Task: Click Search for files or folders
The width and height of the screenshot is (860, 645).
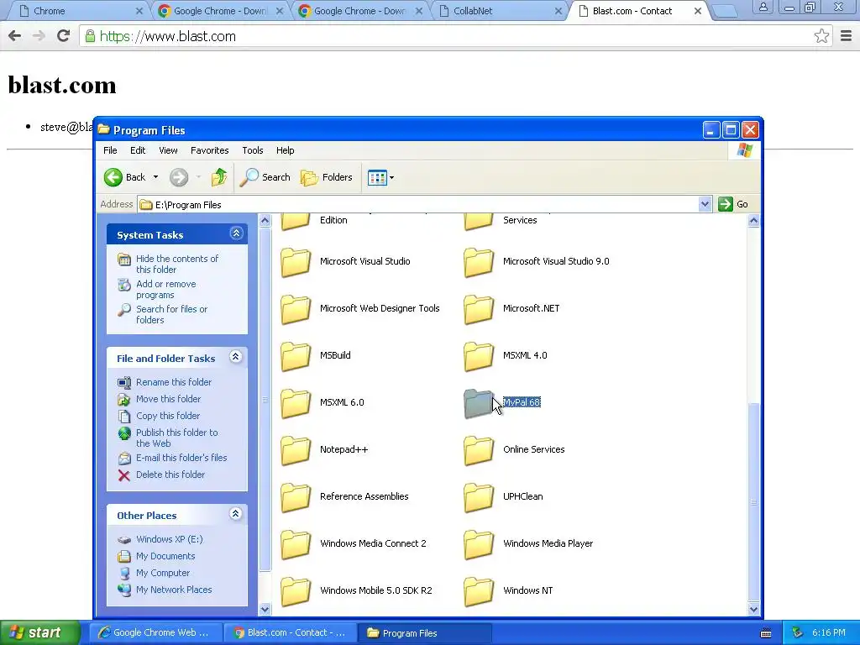Action: [x=171, y=314]
